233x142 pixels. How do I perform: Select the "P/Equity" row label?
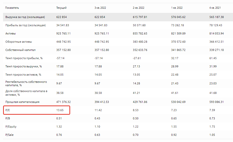tap(11, 127)
